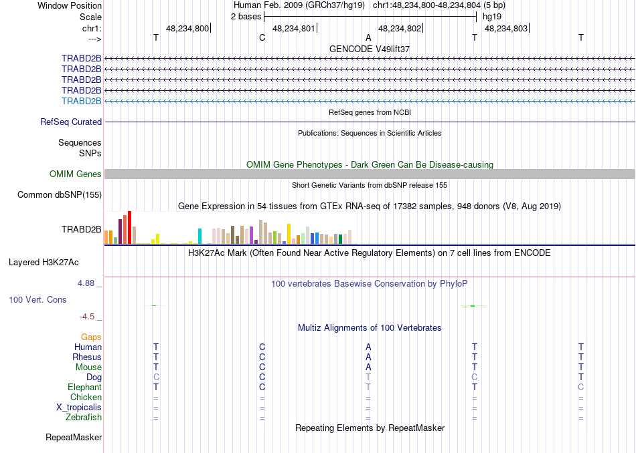
Task: Click the gray OMIM Genes bar
Action: [x=370, y=174]
